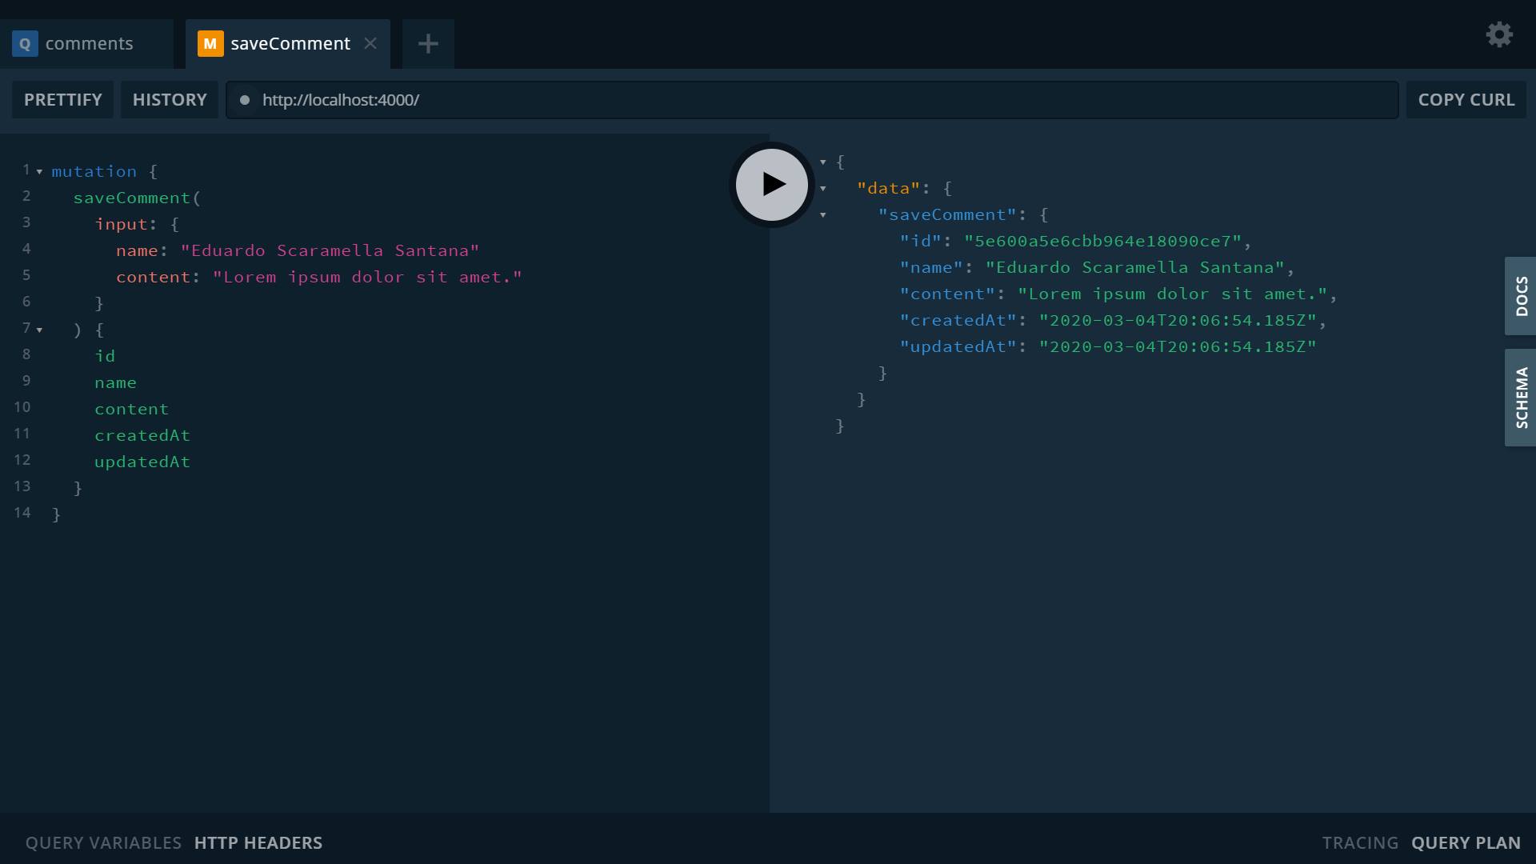Open the SCHEMA side panel
Viewport: 1536px width, 864px height.
pyautogui.click(x=1520, y=398)
